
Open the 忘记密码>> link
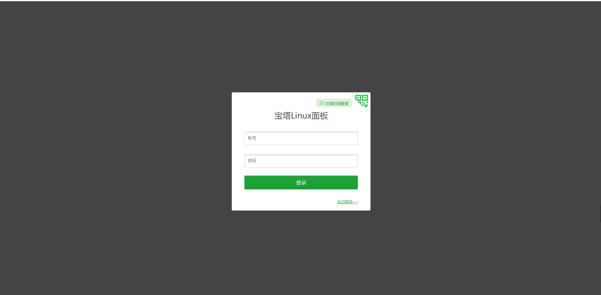click(347, 202)
